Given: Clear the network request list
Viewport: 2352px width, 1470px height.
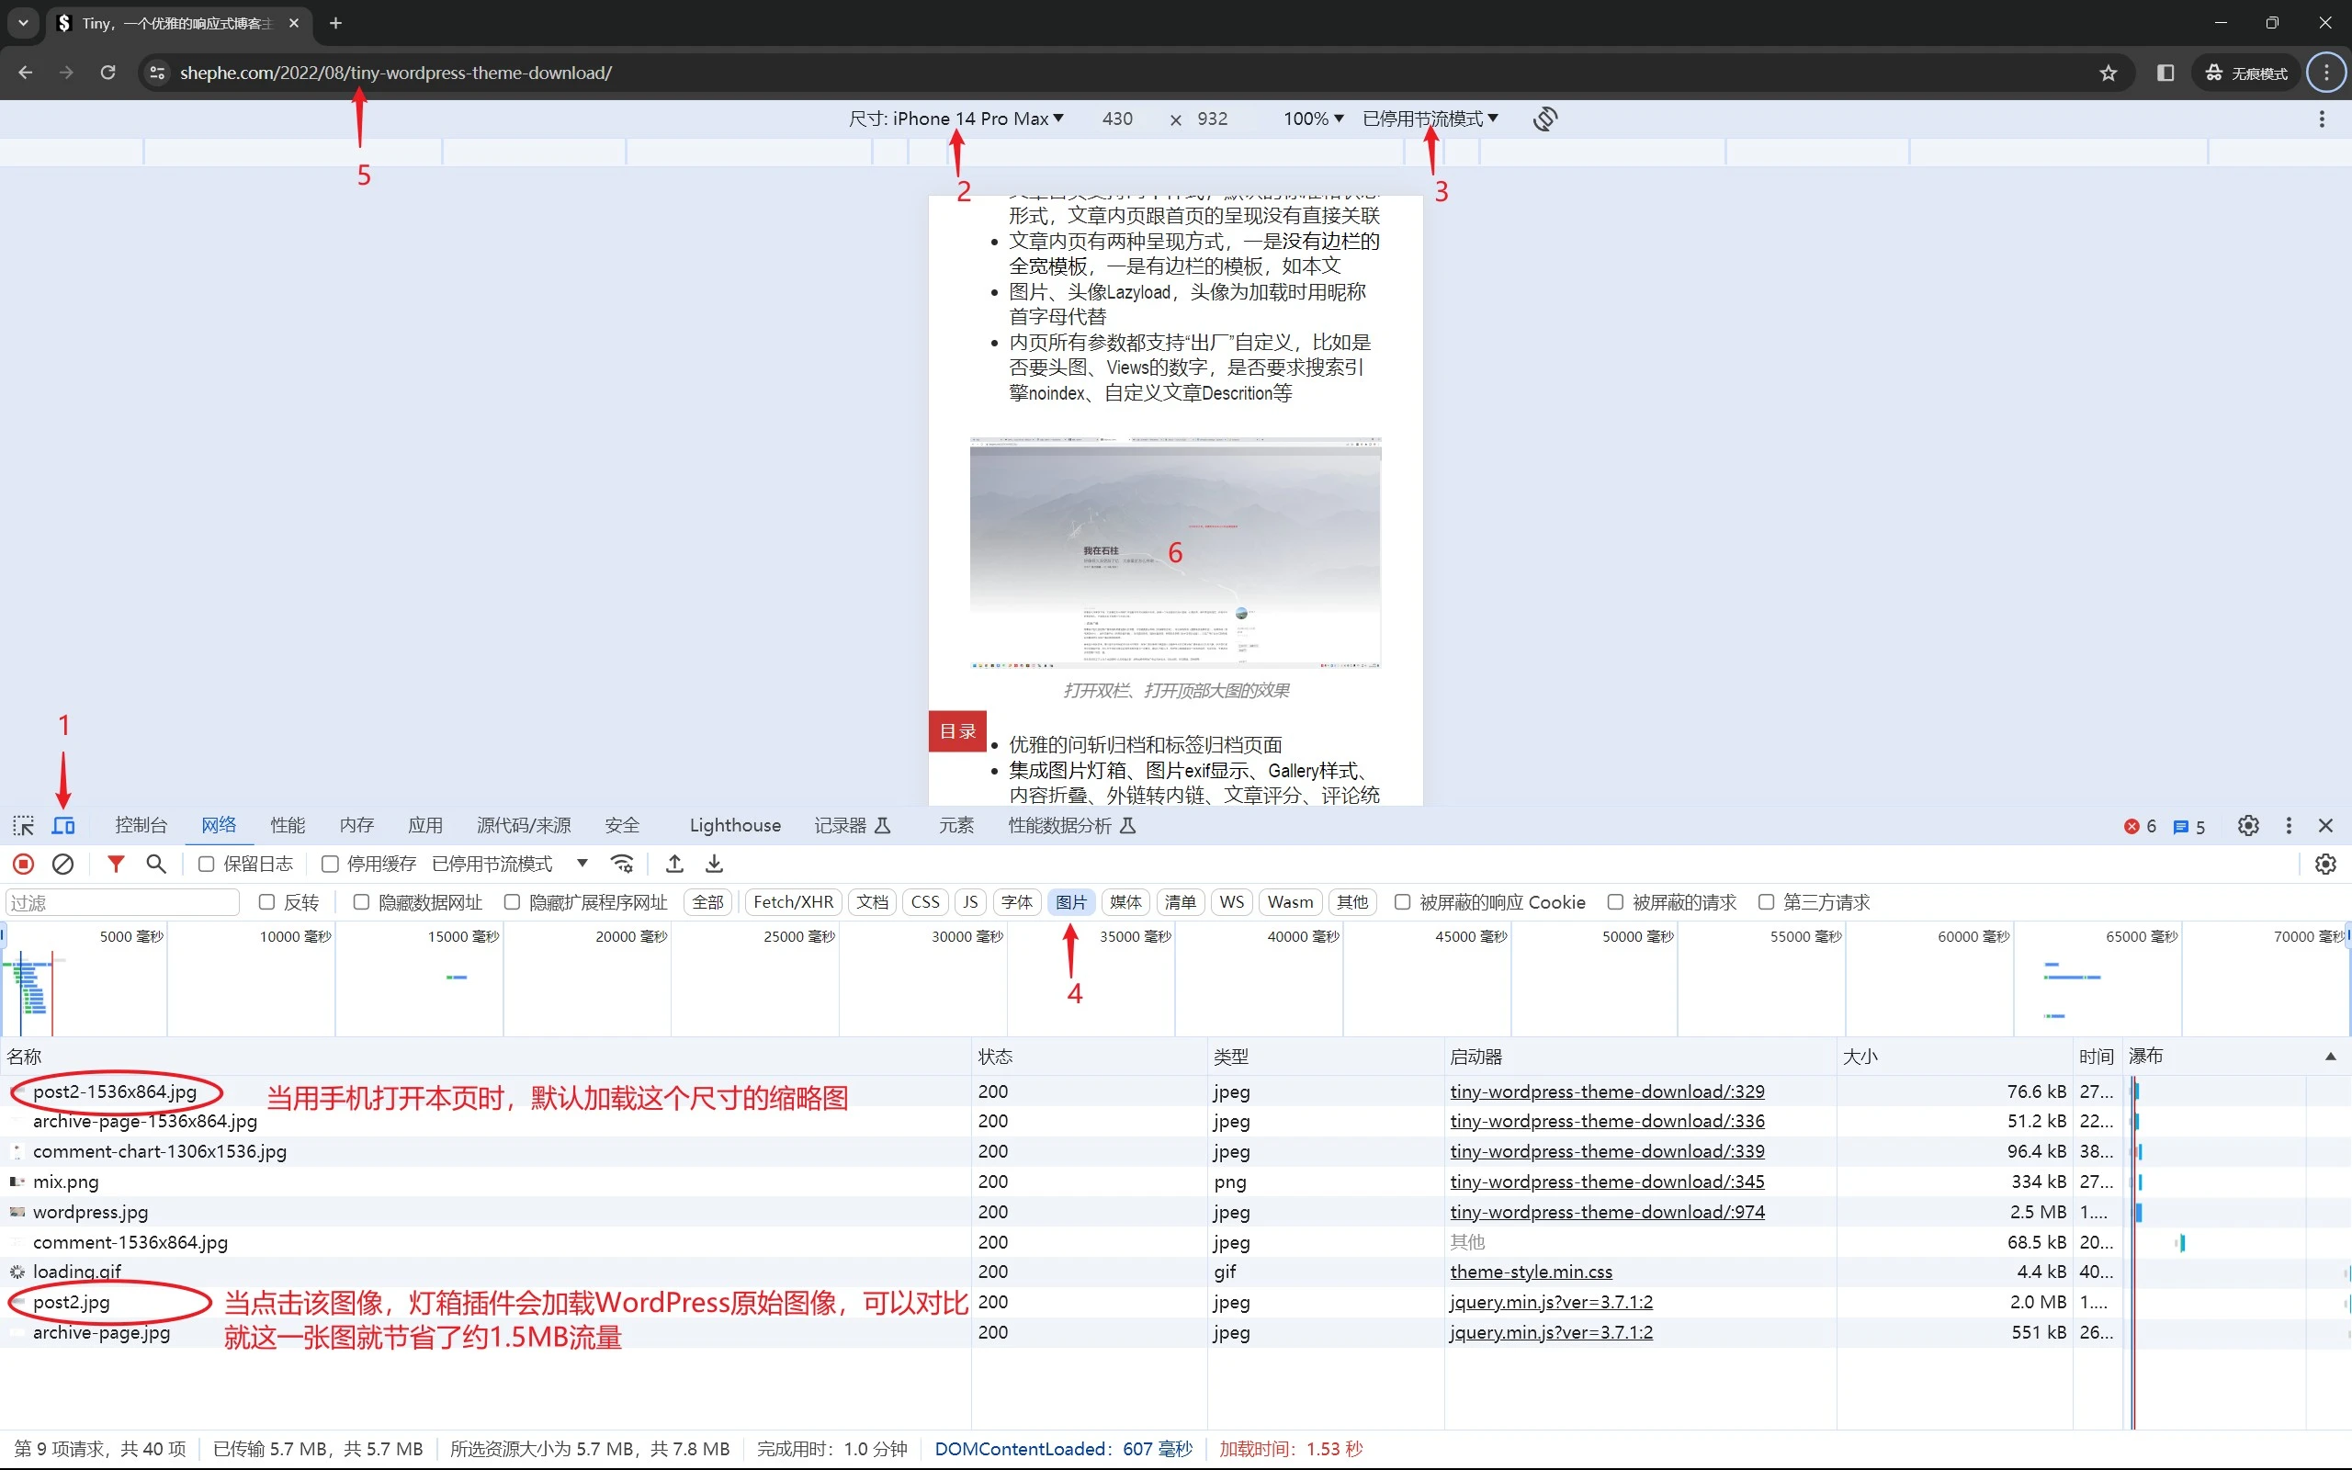Looking at the screenshot, I should 62,864.
